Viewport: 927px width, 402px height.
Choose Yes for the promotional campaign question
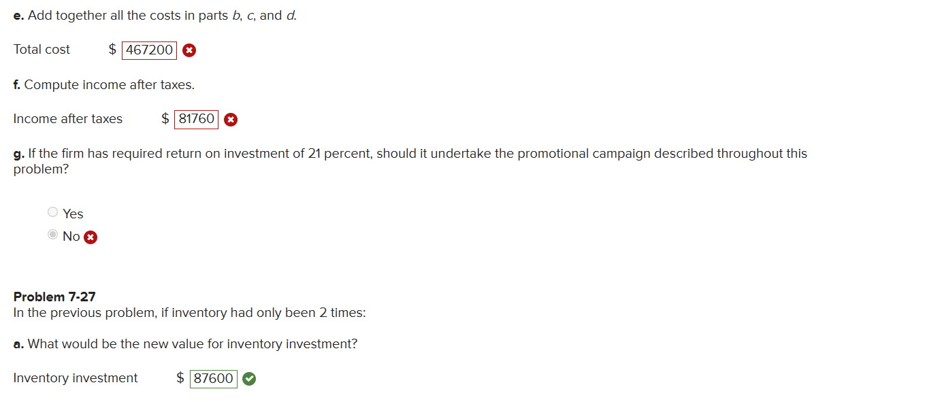(52, 212)
